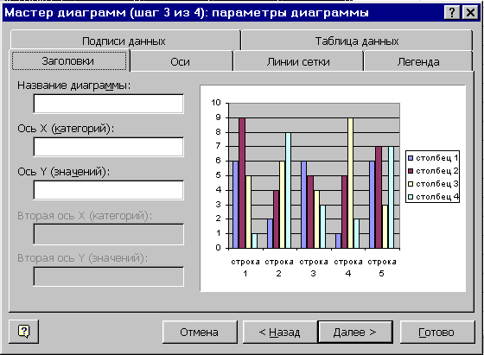The image size is (484, 355).
Task: Click the axis value 10 in preview
Action: tap(216, 103)
